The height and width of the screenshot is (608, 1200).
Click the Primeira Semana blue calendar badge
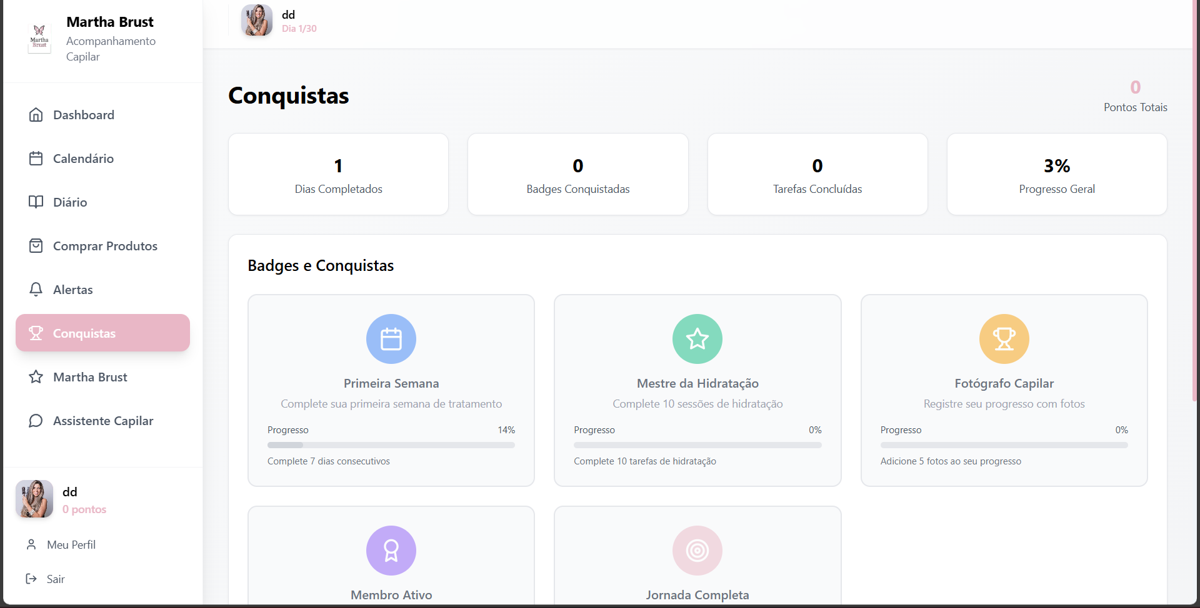point(391,339)
